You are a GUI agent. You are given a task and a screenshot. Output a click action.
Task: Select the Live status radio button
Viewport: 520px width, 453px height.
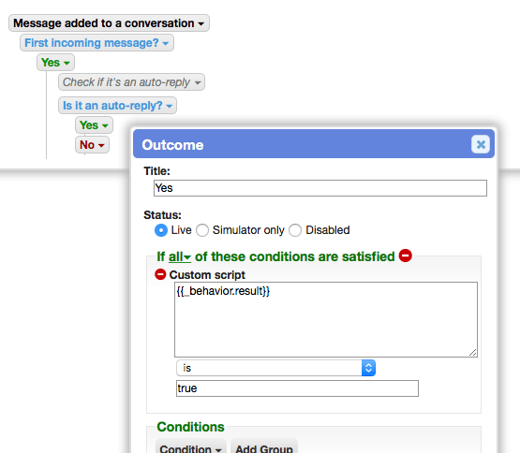[161, 230]
